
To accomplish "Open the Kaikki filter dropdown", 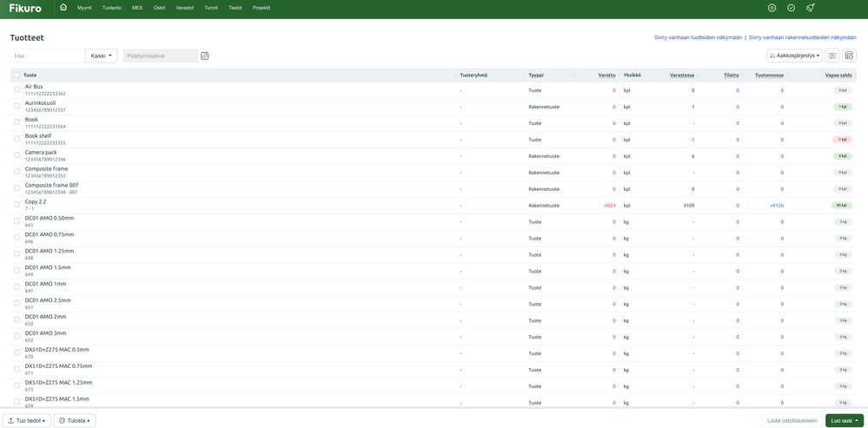I will pos(102,56).
